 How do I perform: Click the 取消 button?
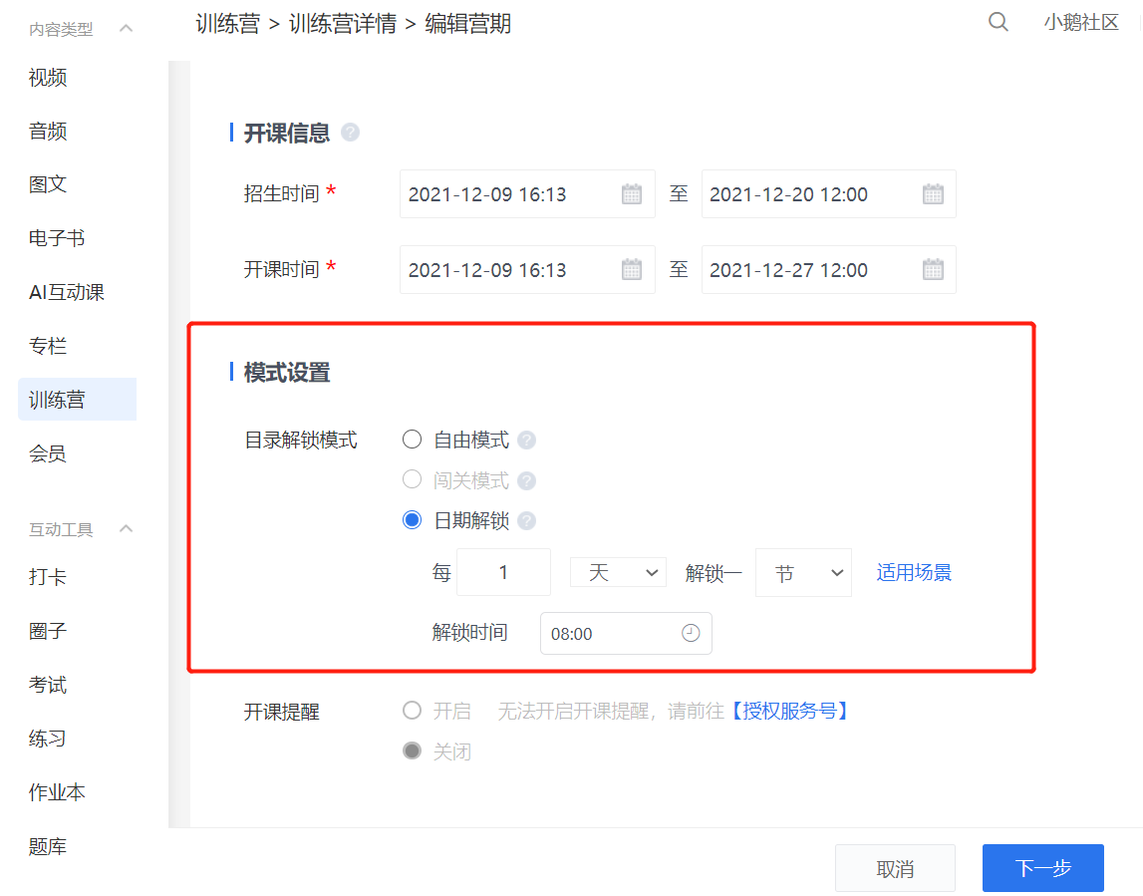(895, 868)
